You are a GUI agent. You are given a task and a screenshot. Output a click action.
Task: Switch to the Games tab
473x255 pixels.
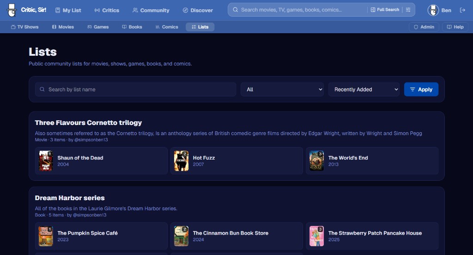click(x=97, y=27)
